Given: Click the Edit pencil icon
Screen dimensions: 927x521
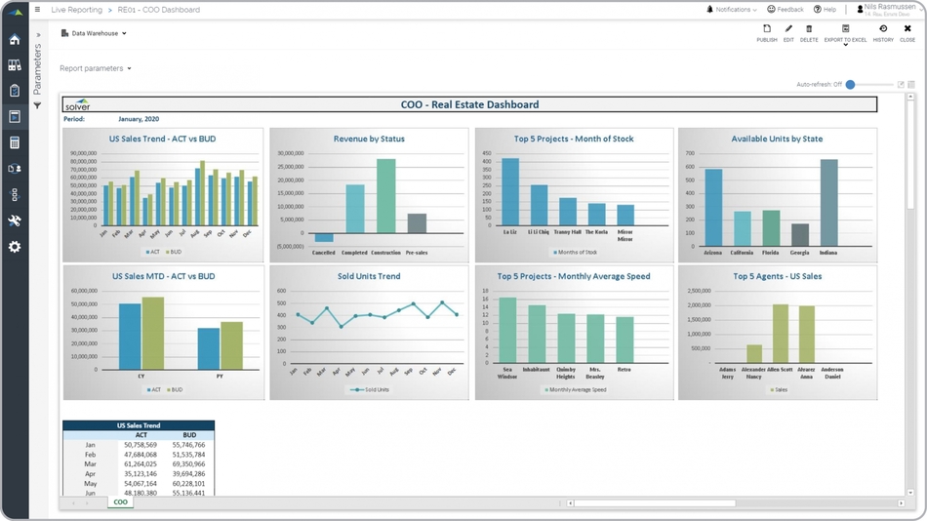Looking at the screenshot, I should point(788,33).
